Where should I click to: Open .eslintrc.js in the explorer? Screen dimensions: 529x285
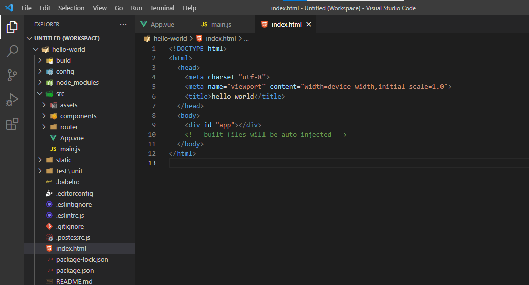(70, 215)
